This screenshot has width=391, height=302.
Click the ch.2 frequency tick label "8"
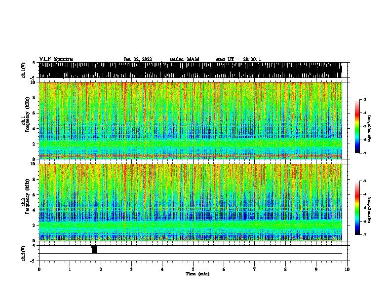coord(35,180)
